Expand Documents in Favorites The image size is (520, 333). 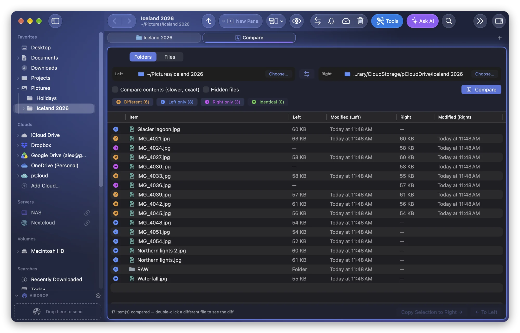pos(18,58)
